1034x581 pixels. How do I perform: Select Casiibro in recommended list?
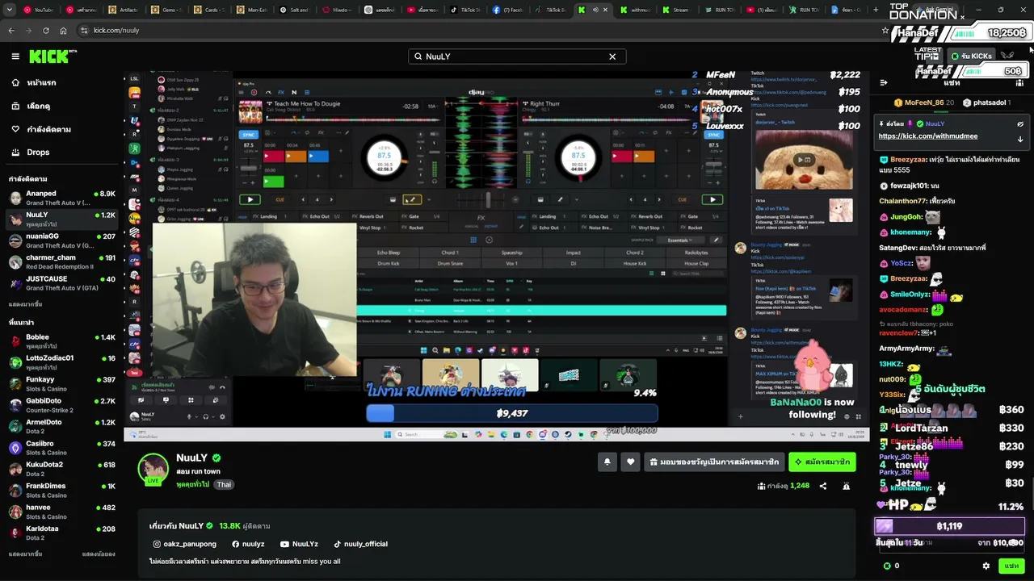(62, 448)
